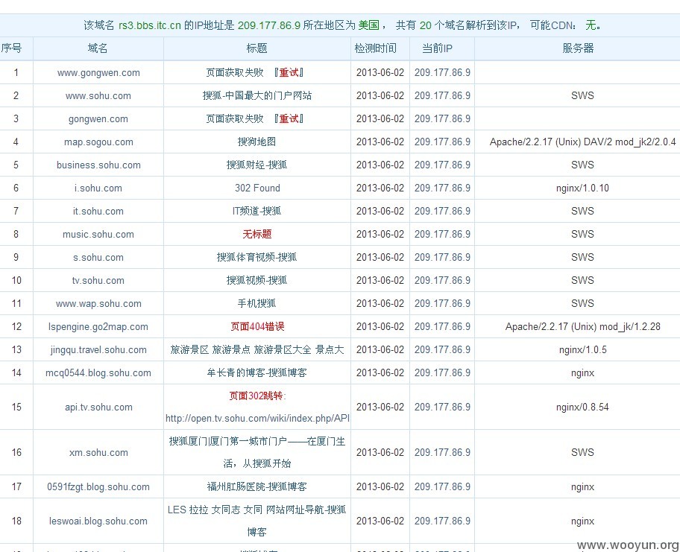Screen dimensions: 680x552
Task: Click the title 搜狗地图
Action: tap(256, 142)
